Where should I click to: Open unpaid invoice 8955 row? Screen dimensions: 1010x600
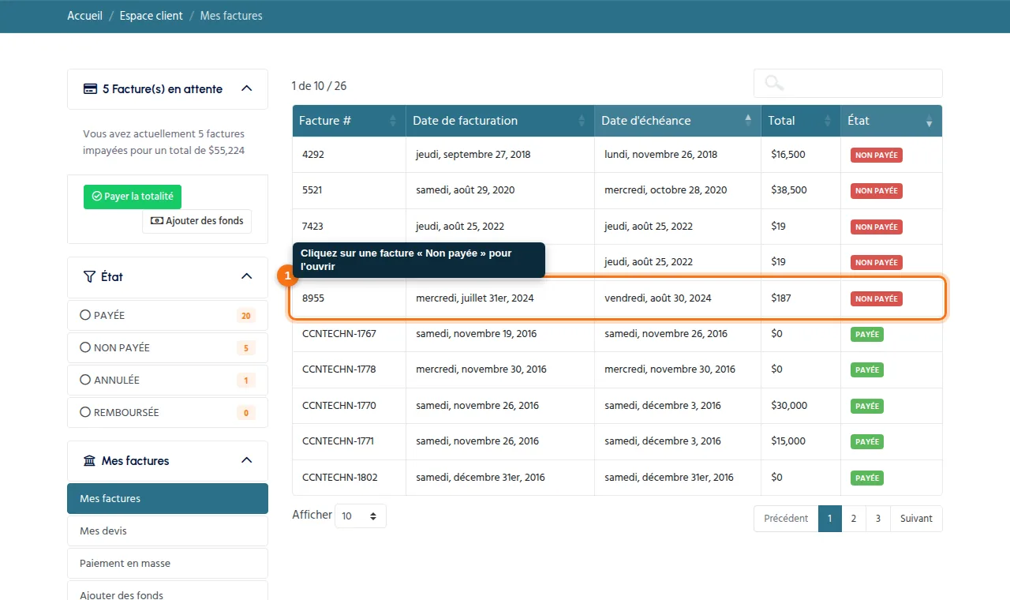pyautogui.click(x=617, y=298)
